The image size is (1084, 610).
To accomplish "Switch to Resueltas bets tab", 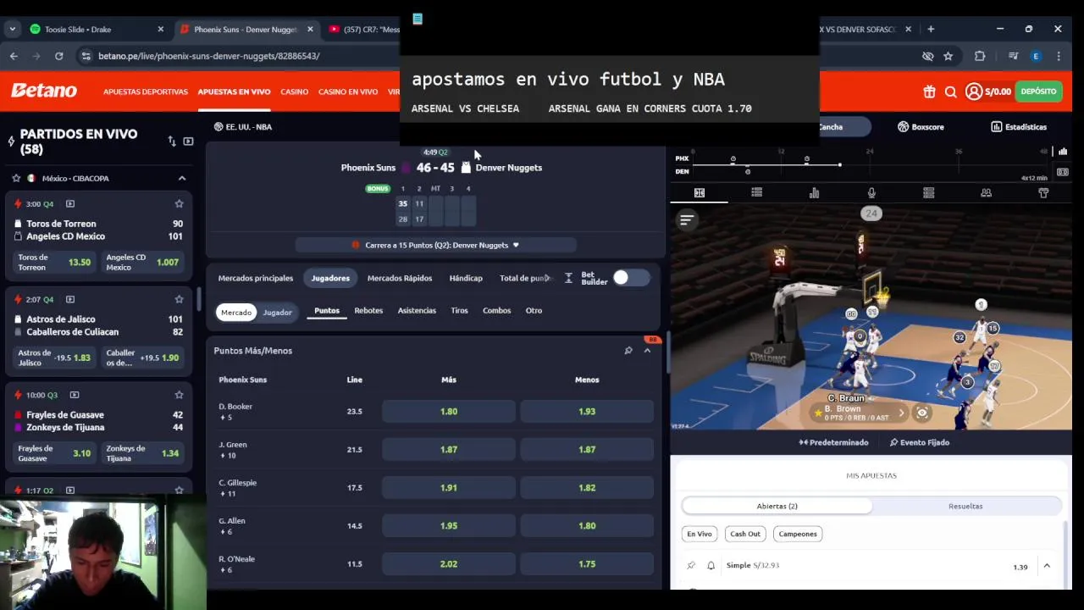I will [x=965, y=506].
